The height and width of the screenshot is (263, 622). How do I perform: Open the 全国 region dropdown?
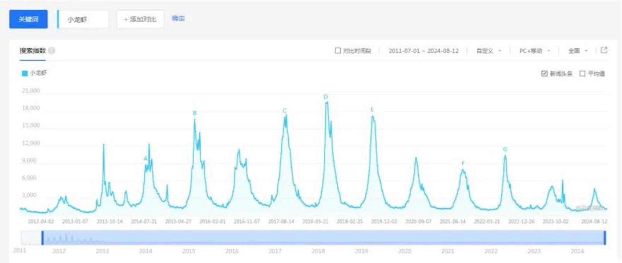point(578,51)
